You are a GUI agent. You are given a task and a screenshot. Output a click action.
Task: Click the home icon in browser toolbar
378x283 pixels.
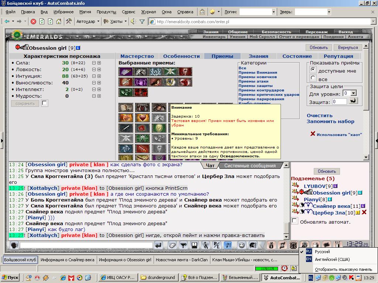coord(59,22)
